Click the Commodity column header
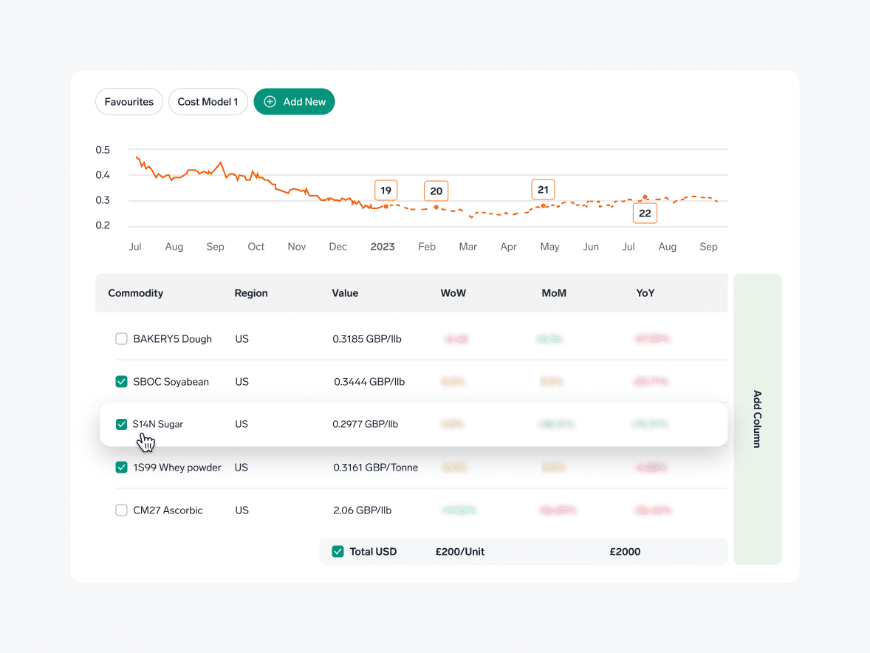Image resolution: width=870 pixels, height=653 pixels. 135,293
